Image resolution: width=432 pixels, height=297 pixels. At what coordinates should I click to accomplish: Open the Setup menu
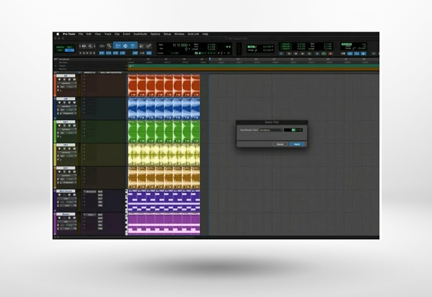click(167, 34)
